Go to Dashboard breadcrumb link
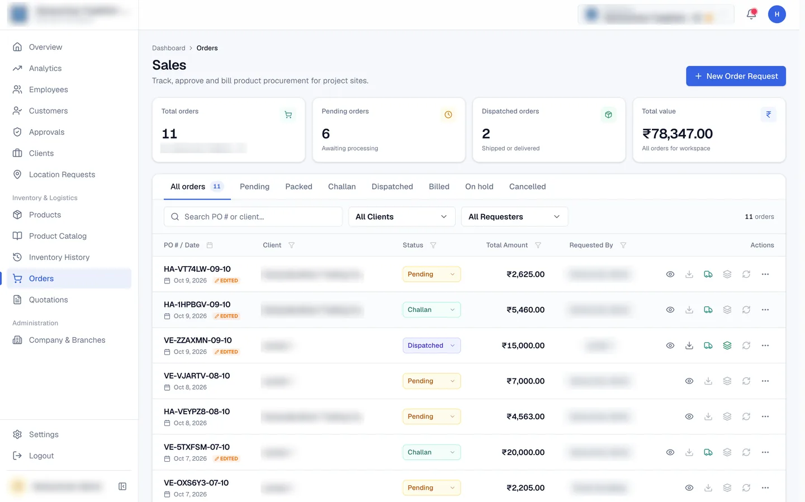 pos(168,48)
